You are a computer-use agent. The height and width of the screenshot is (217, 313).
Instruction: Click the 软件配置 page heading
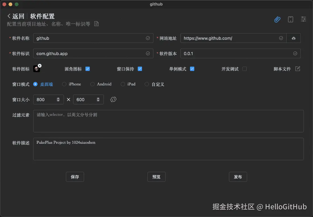(x=42, y=16)
